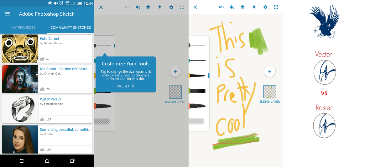This screenshot has height=167, width=376.
Task: Click the greyed undo arrow on the tooltip screen
Action: 127,7
